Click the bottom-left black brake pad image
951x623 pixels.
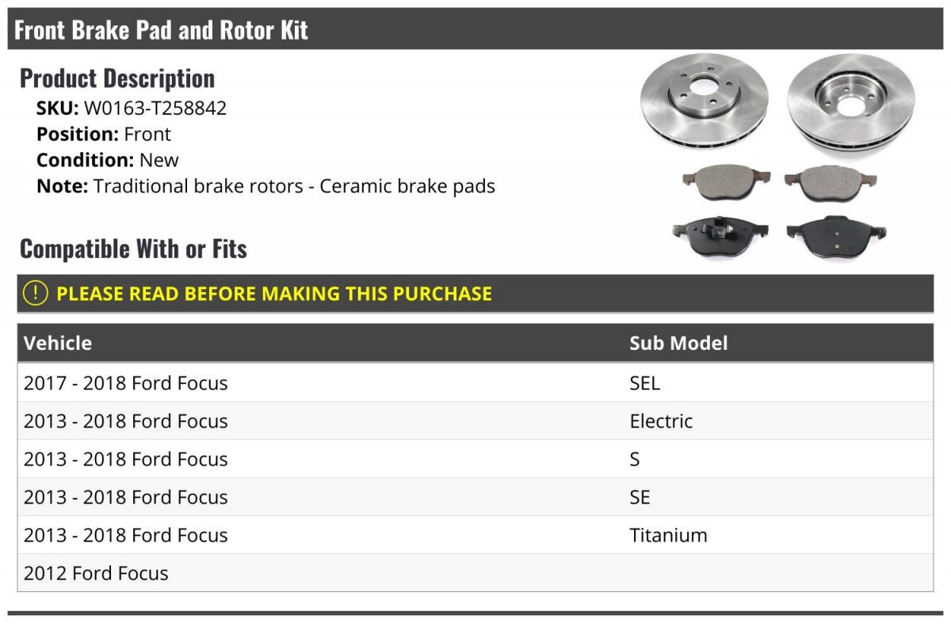point(720,236)
